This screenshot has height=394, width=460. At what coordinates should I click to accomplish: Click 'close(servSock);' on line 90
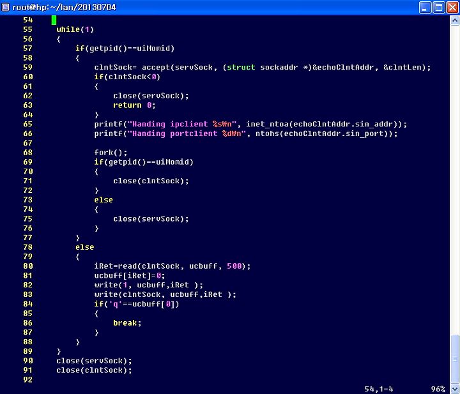coord(94,361)
